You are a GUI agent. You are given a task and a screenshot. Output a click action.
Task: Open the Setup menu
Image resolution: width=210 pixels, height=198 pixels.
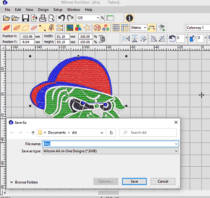[x=58, y=10]
